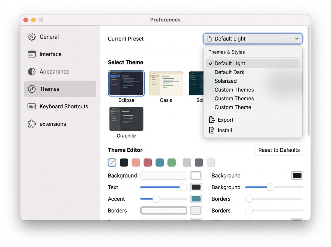The height and width of the screenshot is (247, 331).
Task: Select the Graphite theme thumbnail
Action: click(126, 119)
